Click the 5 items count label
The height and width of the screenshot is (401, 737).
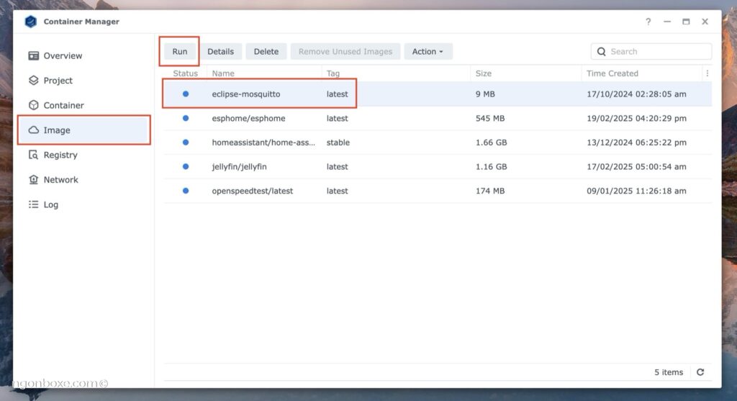click(669, 372)
